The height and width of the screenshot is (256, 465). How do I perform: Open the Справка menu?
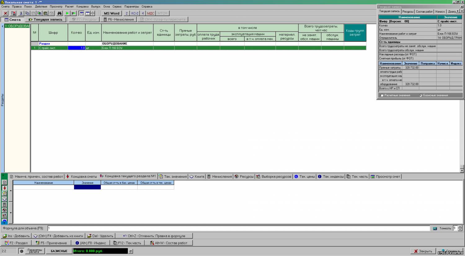[147, 7]
